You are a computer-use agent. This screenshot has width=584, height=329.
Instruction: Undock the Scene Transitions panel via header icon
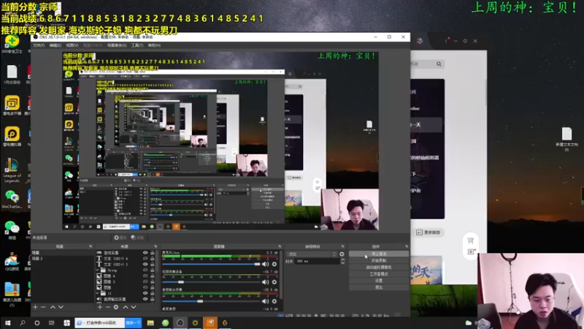point(342,246)
